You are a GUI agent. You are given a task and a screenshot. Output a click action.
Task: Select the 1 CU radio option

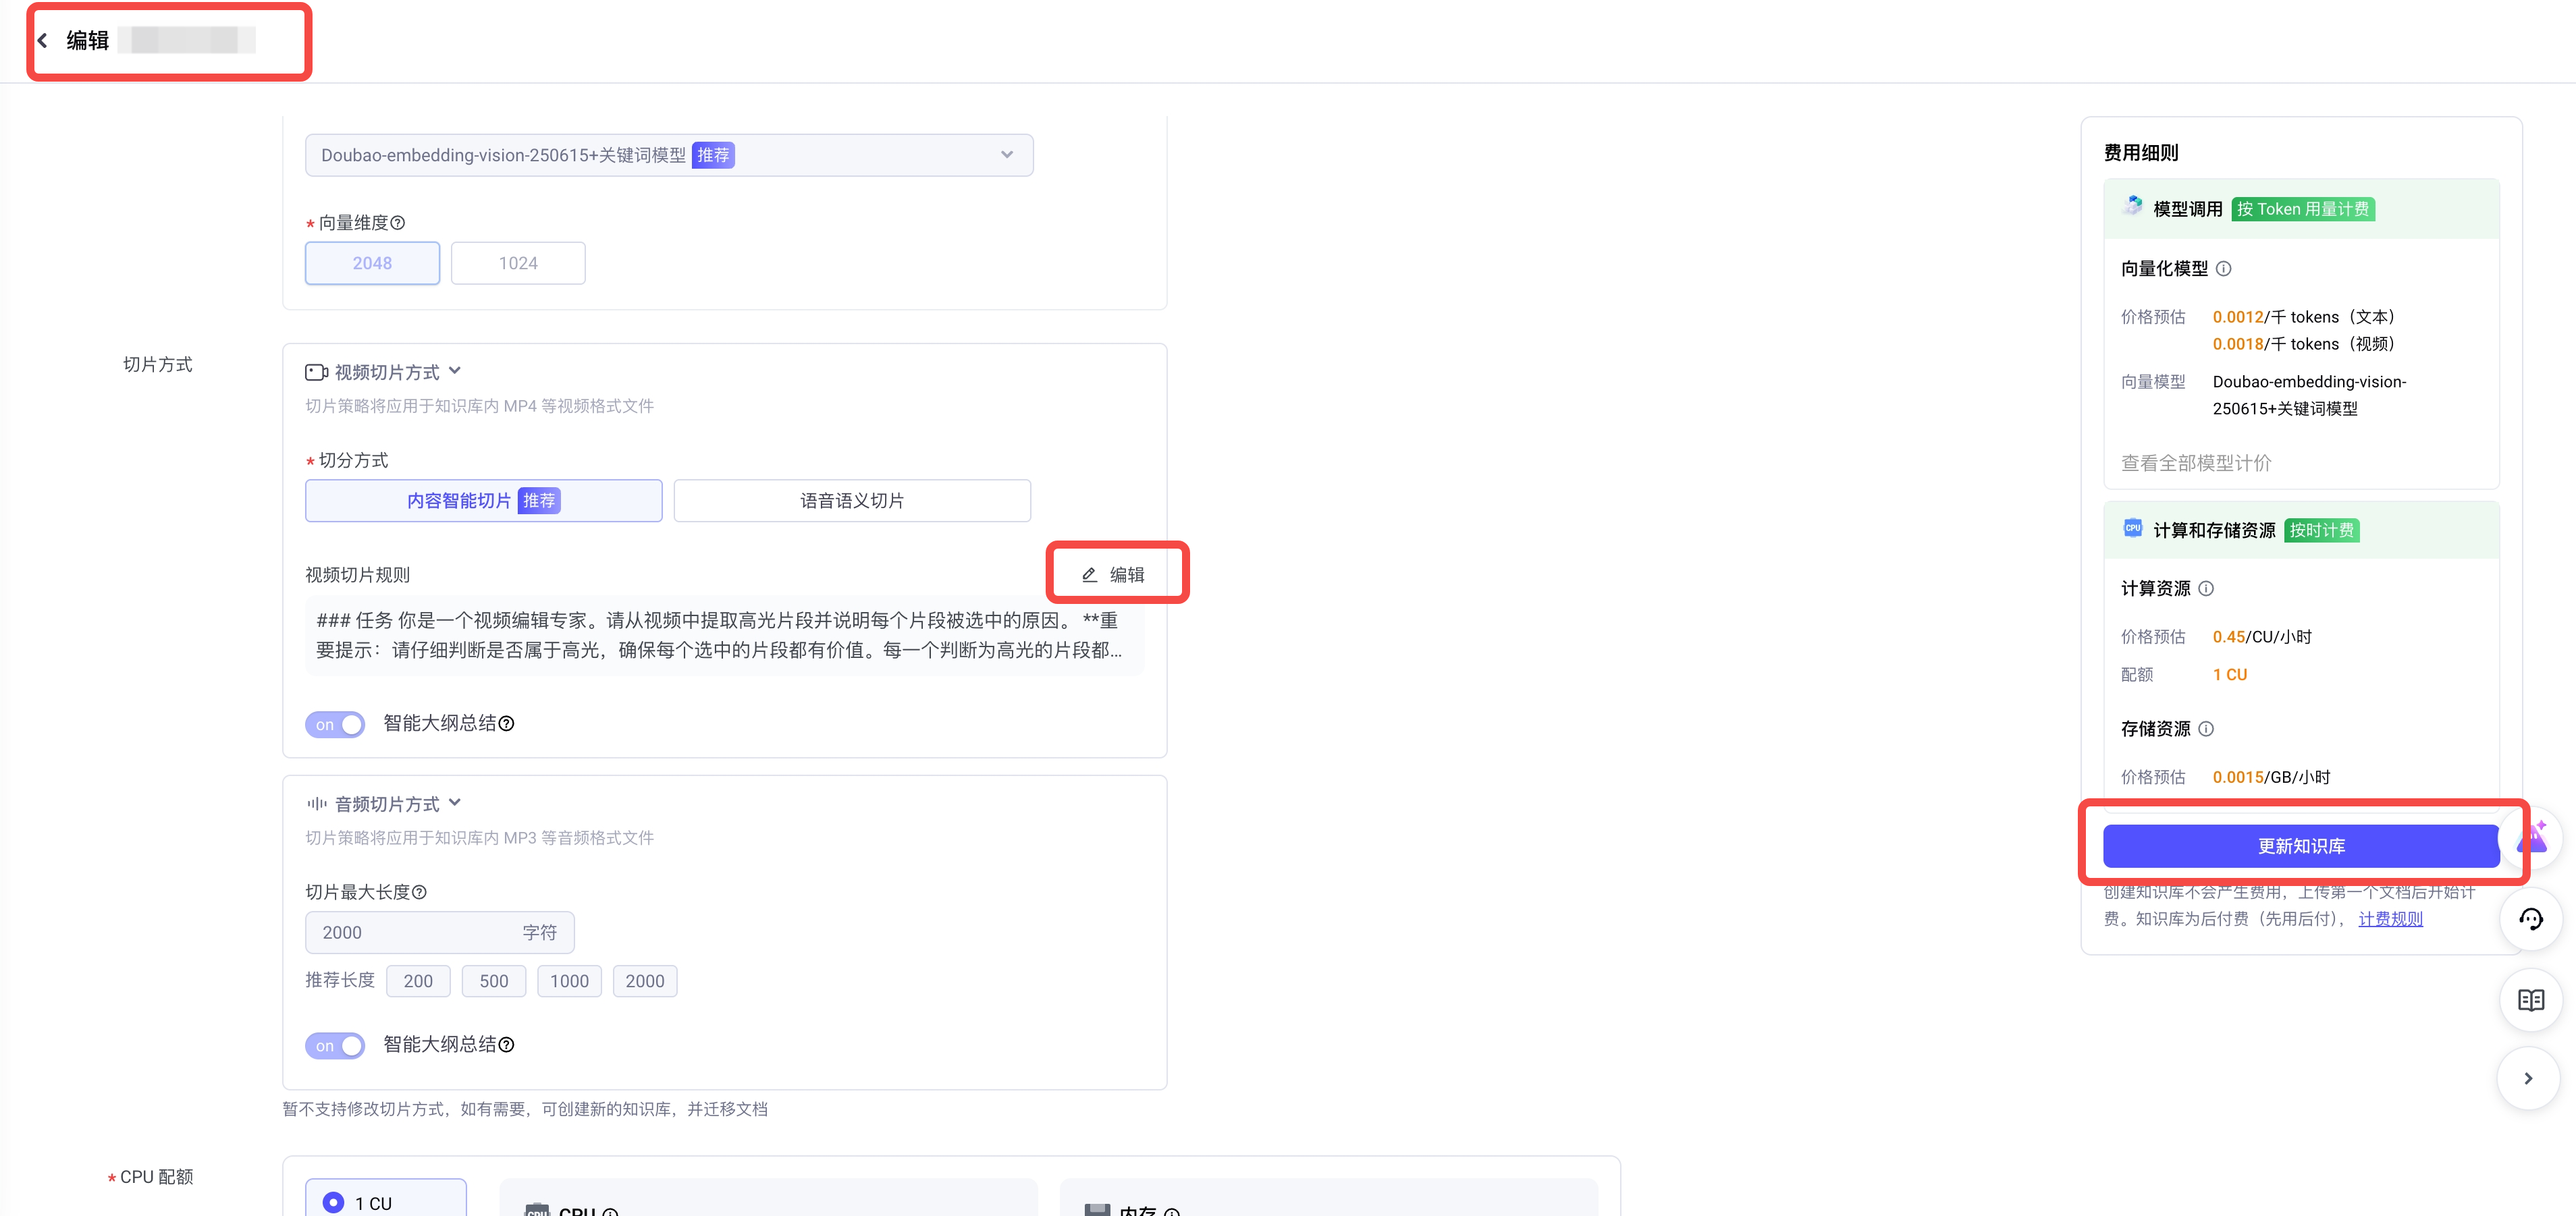coord(334,1202)
